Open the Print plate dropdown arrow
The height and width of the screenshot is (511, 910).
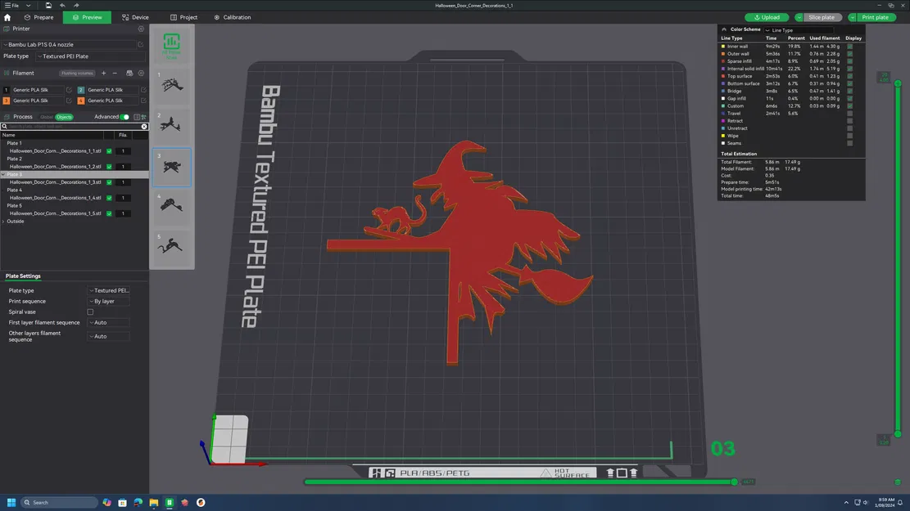(x=852, y=17)
